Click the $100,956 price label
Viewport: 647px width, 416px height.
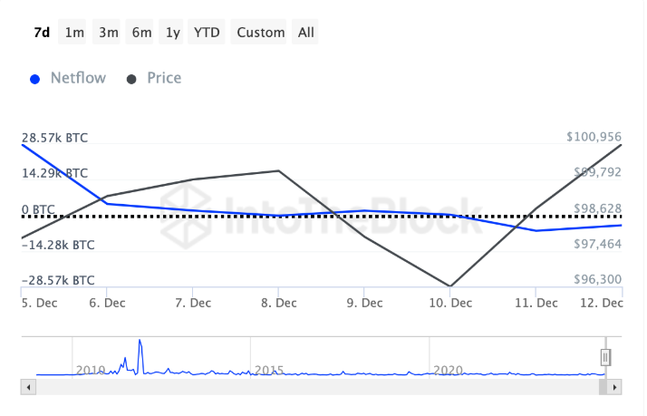tap(594, 137)
